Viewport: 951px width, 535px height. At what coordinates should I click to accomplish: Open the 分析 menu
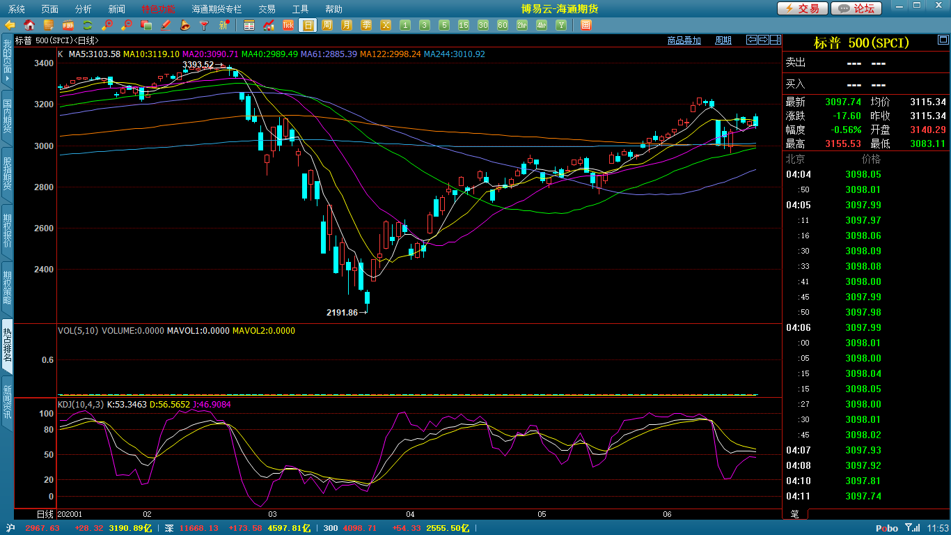pos(84,9)
